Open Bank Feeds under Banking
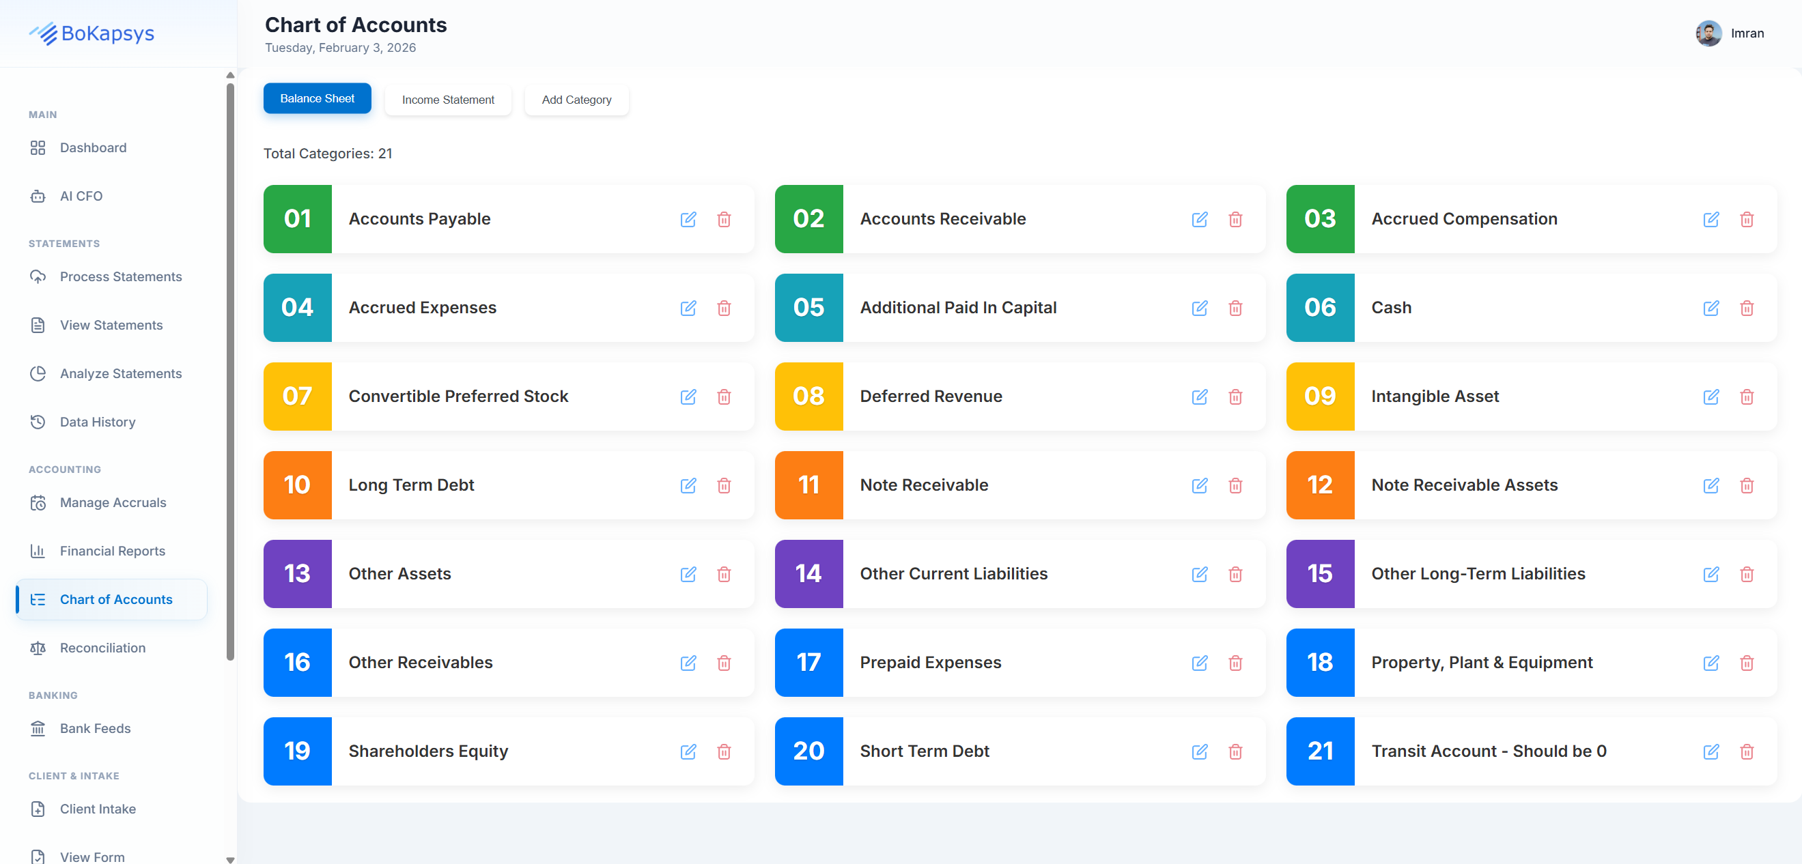 (95, 728)
